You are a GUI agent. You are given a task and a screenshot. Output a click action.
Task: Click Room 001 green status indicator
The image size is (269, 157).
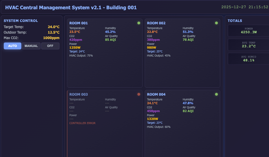(139, 23)
